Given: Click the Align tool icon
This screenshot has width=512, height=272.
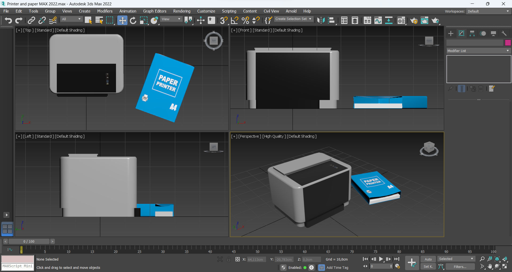Looking at the screenshot, I should pyautogui.click(x=331, y=20).
